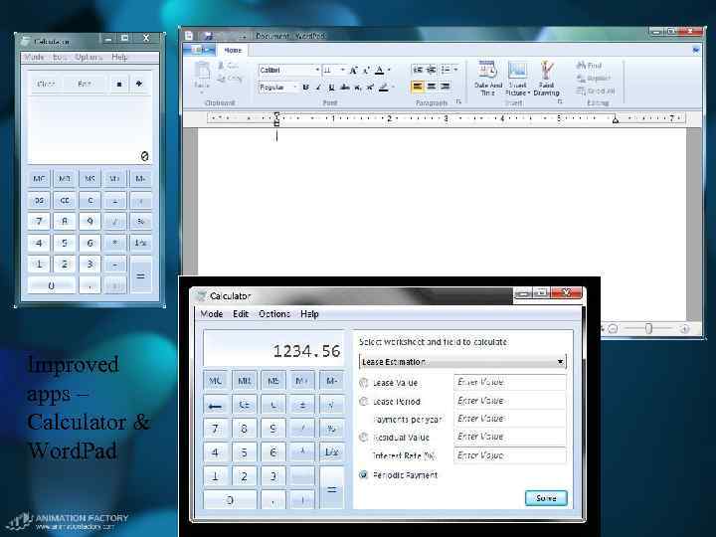The height and width of the screenshot is (537, 716).
Task: Toggle Bold formatting in WordPad ribbon
Action: (x=305, y=88)
